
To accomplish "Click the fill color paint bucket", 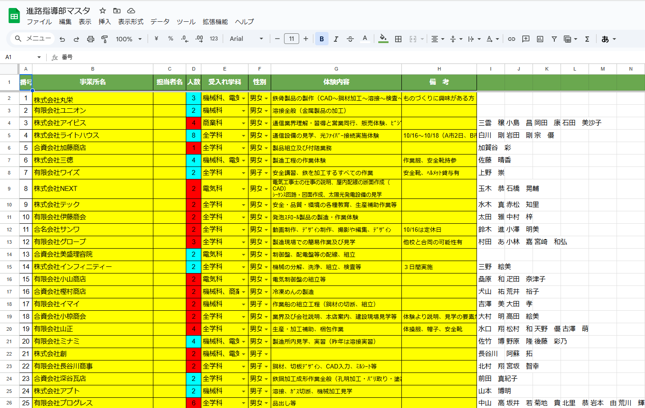I will point(383,39).
